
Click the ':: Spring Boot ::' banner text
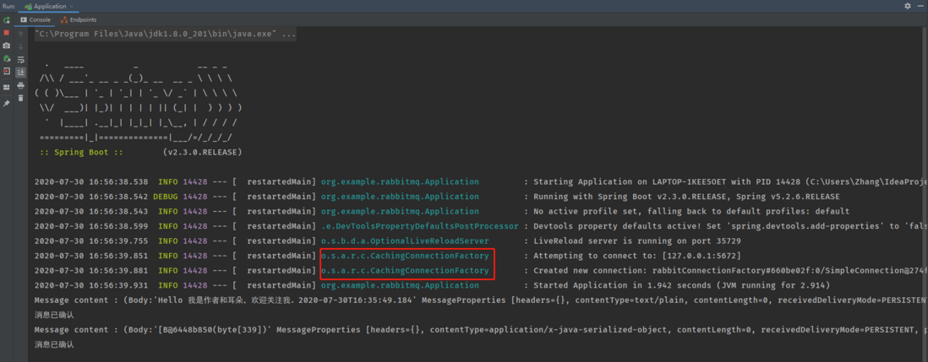pos(81,153)
